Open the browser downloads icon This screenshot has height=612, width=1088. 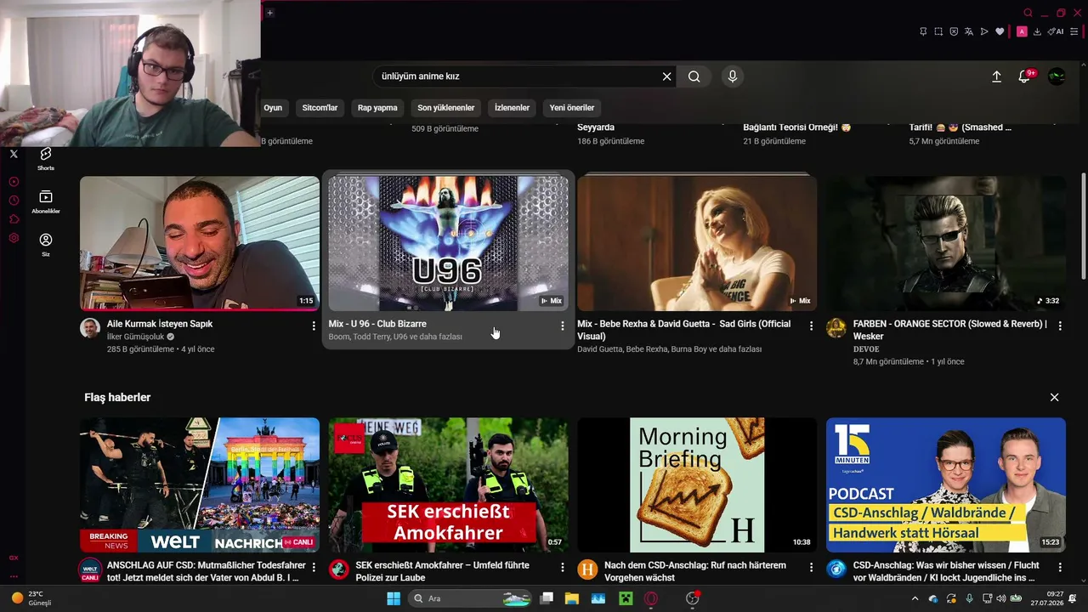(1037, 31)
